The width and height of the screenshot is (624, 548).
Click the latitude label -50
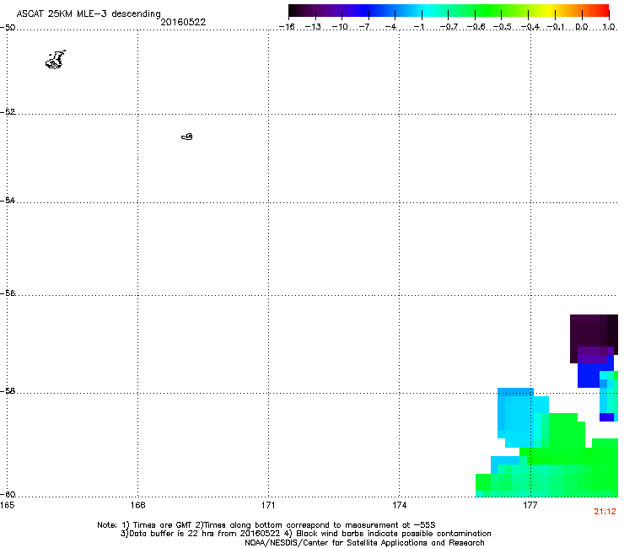[8, 28]
